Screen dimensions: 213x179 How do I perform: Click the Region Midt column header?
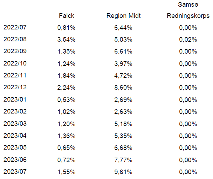pos(123,16)
